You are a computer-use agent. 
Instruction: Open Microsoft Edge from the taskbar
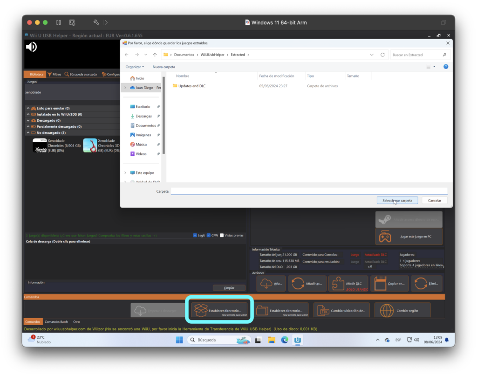point(284,340)
